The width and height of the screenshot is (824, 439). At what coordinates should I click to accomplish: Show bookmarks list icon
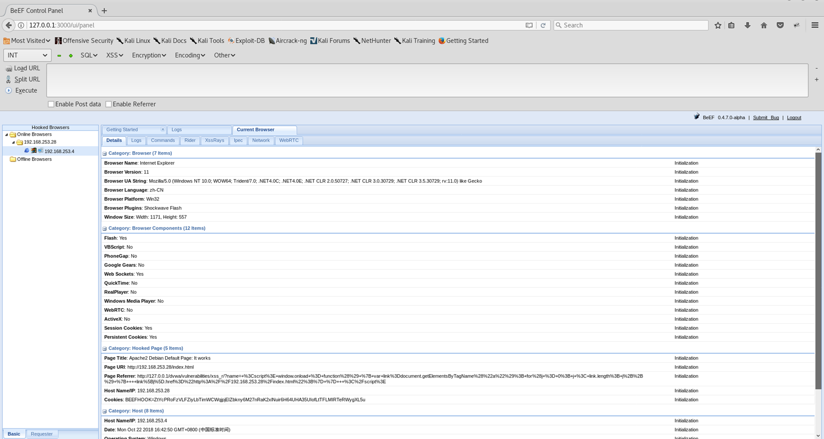(x=731, y=25)
